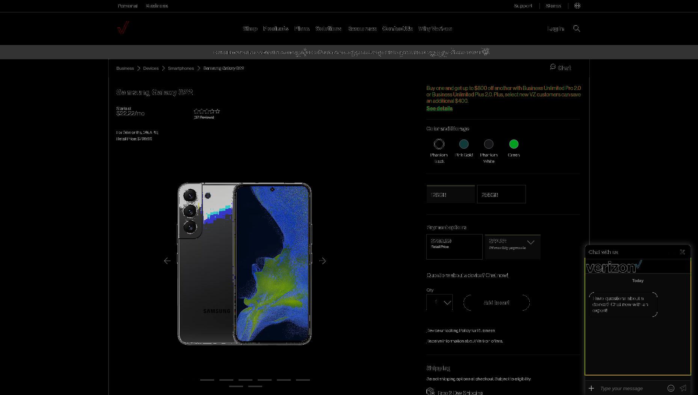Open Receive information about Verizon offers

tap(465, 341)
